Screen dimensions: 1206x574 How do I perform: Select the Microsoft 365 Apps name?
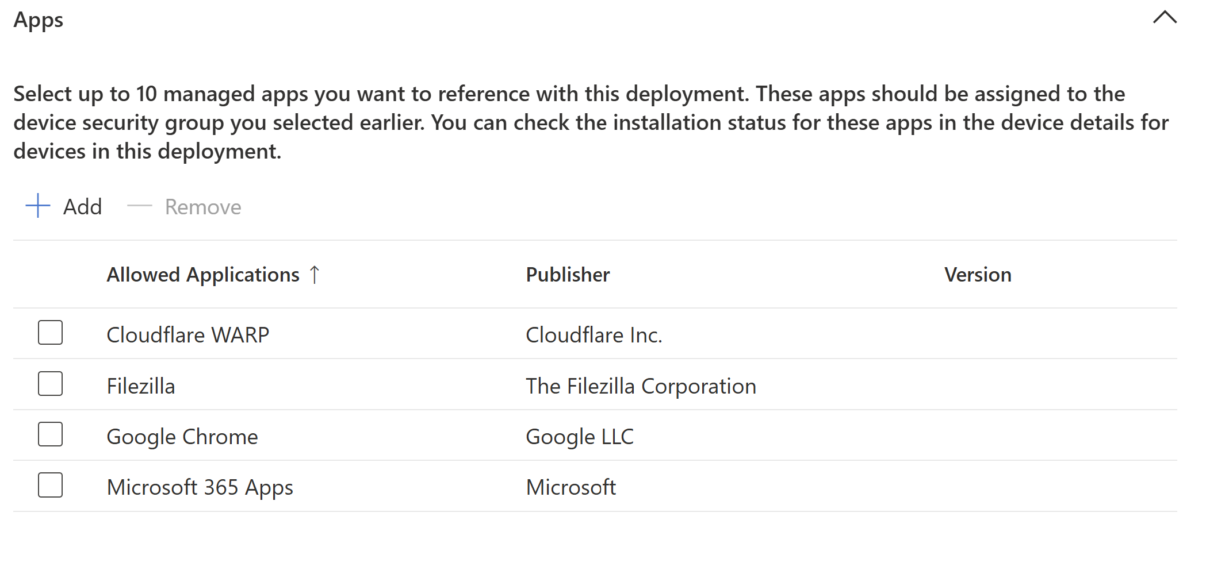pos(200,487)
